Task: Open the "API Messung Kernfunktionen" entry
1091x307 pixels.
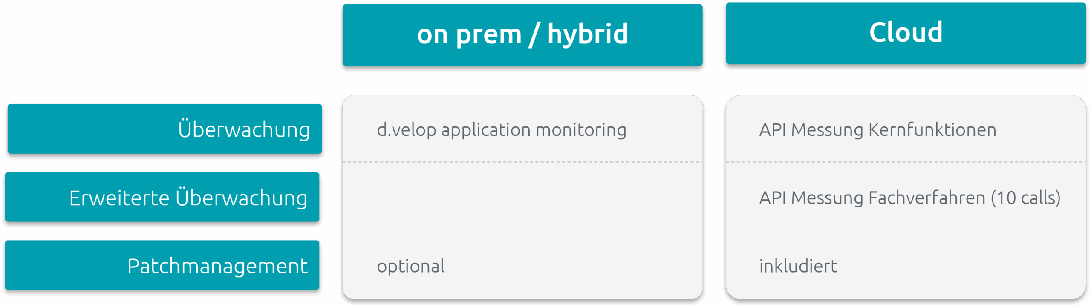Action: tap(877, 129)
